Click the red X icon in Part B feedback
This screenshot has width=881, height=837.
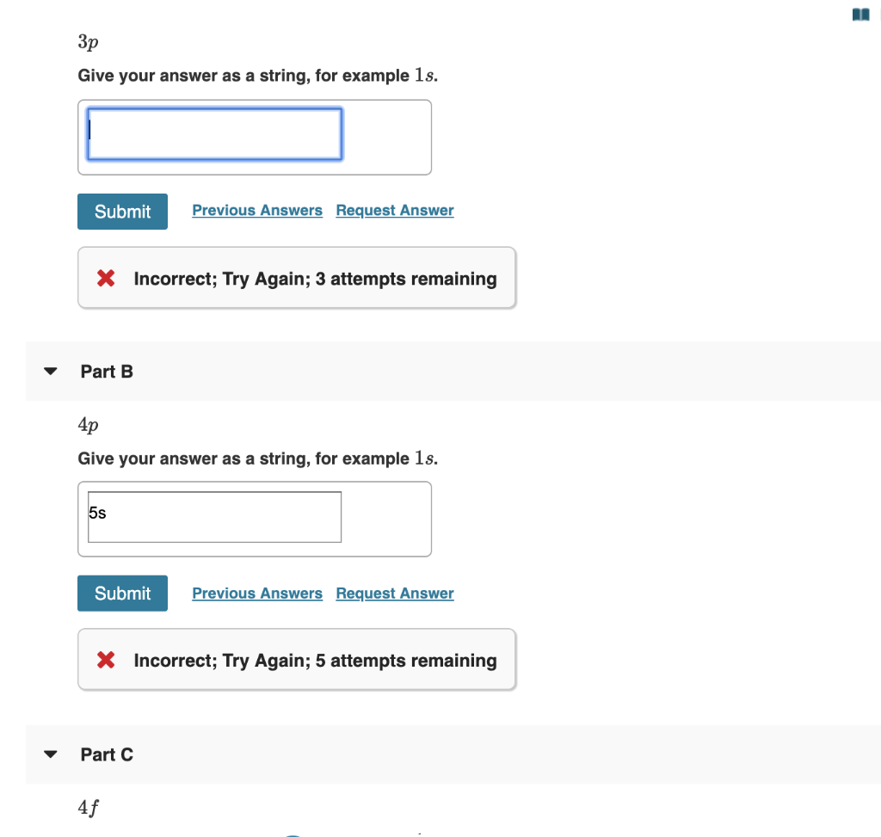click(106, 659)
